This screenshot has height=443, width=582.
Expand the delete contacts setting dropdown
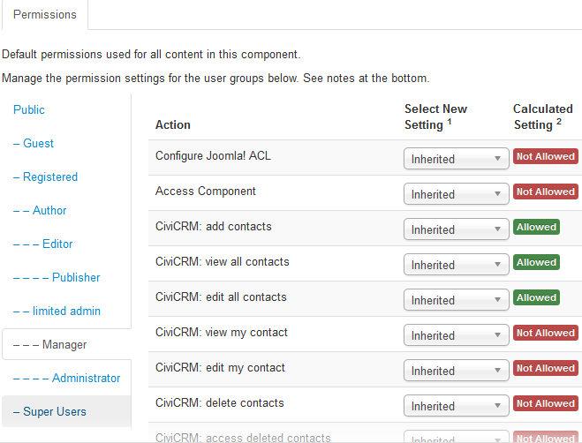click(456, 406)
